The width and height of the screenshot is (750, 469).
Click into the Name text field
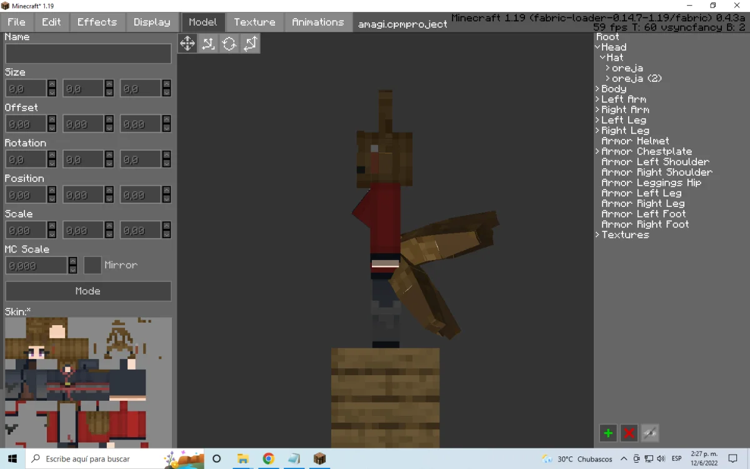pos(88,53)
